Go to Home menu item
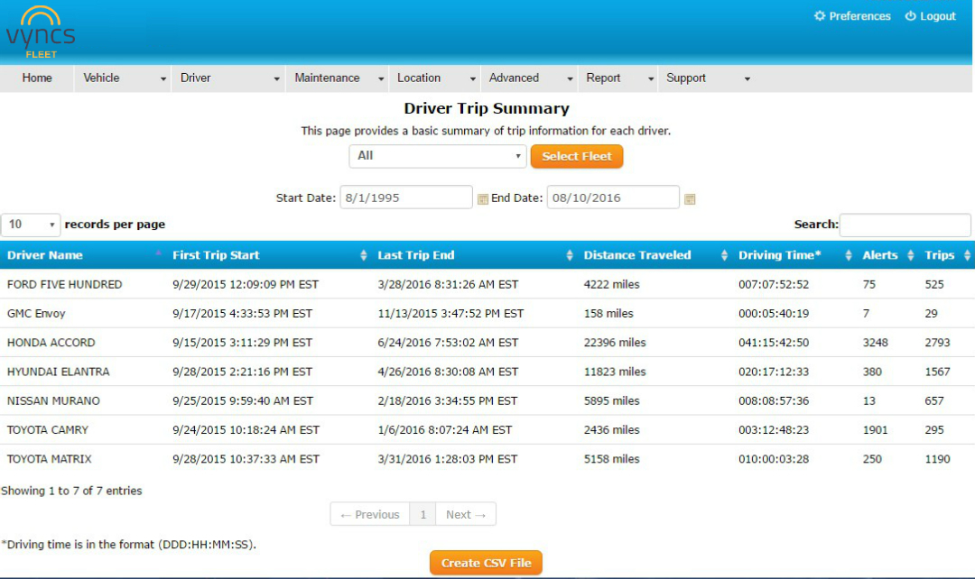This screenshot has height=579, width=975. 37,78
